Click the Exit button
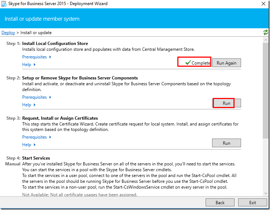The image size is (270, 210). 252,202
